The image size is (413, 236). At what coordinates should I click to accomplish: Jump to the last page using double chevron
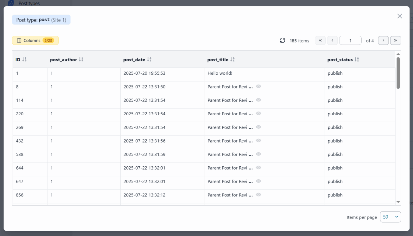click(396, 40)
